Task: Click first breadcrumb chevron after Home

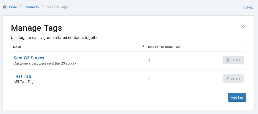Action: click(x=21, y=6)
